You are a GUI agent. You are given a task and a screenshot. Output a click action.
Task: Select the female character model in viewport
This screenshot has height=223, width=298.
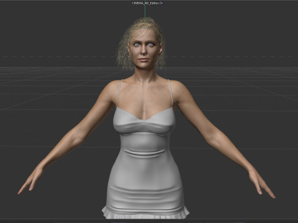[146, 118]
